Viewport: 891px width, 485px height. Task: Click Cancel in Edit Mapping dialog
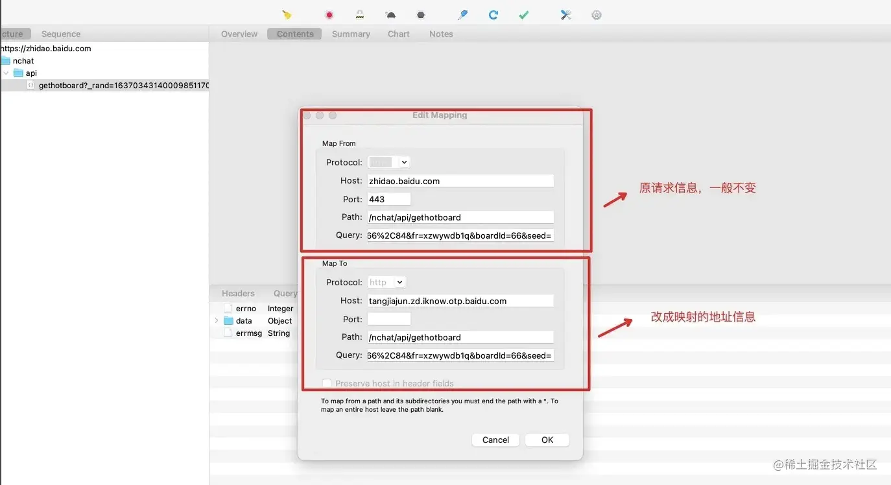[x=495, y=440]
